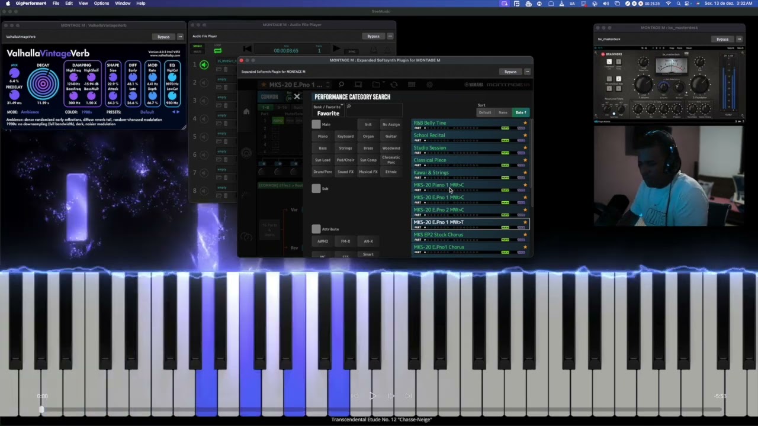Select the Strings category button
This screenshot has height=426, width=758.
[345, 148]
